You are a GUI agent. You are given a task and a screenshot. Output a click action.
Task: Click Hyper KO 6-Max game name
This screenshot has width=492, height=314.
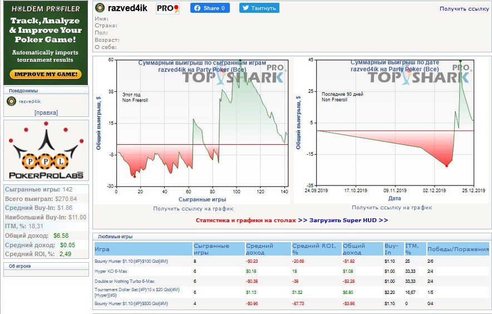coord(111,271)
